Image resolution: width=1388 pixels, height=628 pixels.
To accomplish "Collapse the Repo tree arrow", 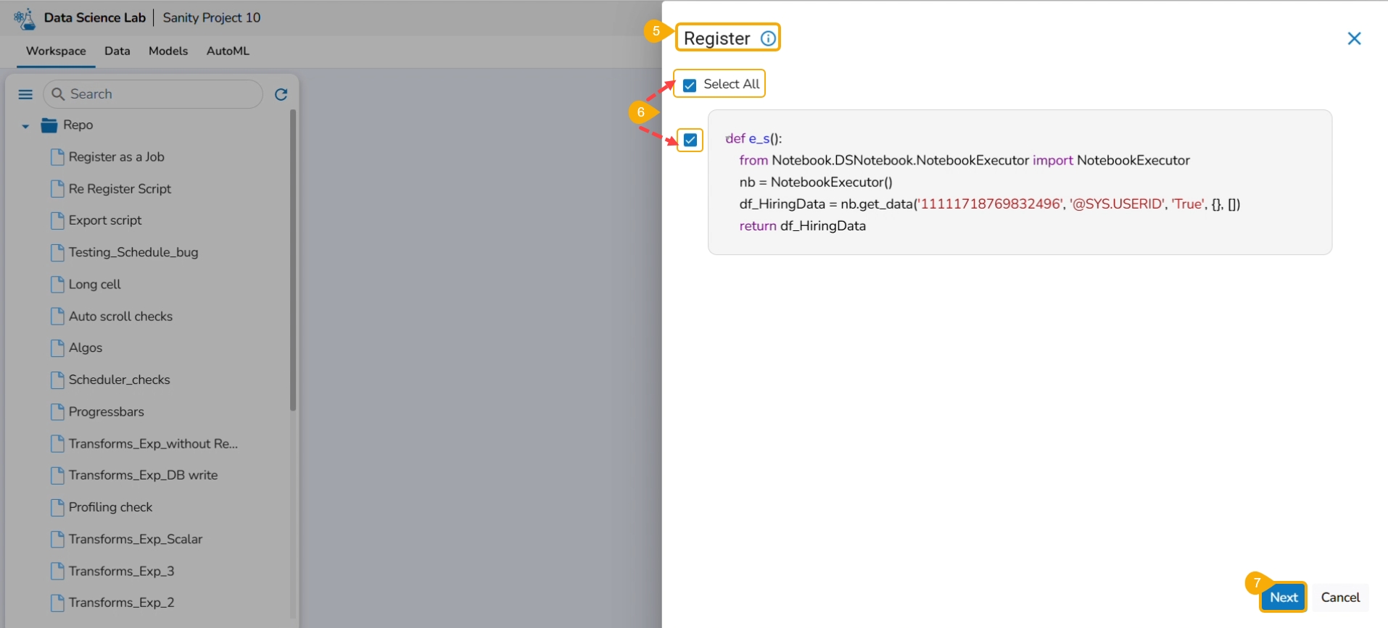I will click(x=25, y=126).
